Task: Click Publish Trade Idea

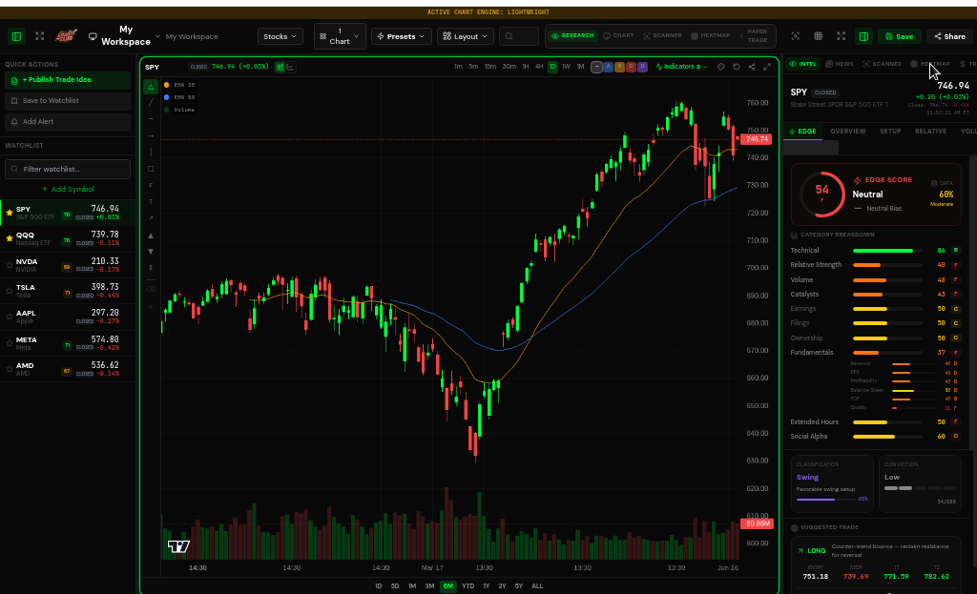Action: tap(68, 80)
